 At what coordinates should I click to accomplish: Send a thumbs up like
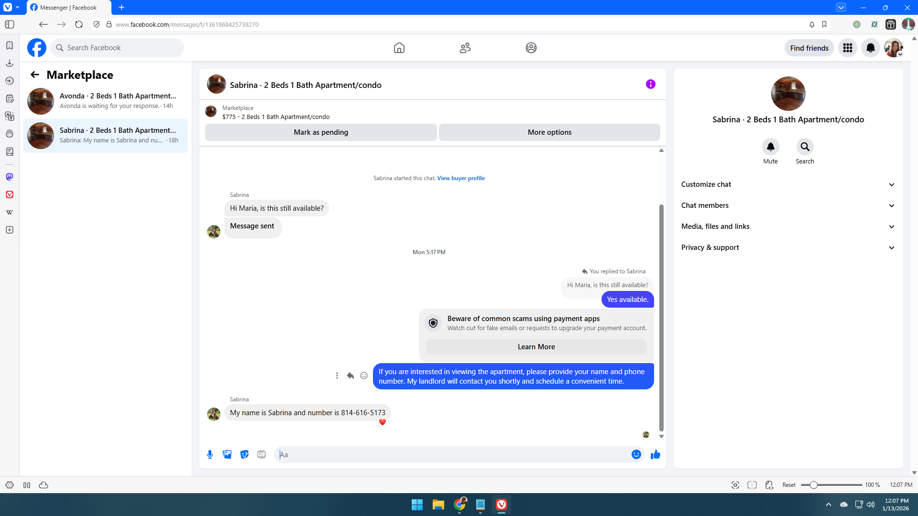point(655,454)
